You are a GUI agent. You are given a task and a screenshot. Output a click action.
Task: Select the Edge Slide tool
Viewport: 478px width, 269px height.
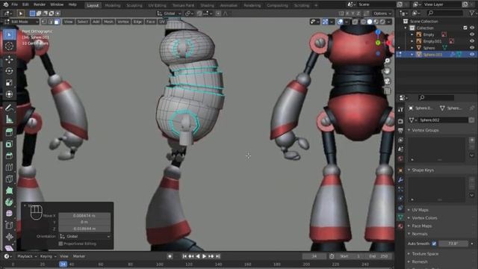point(9,225)
